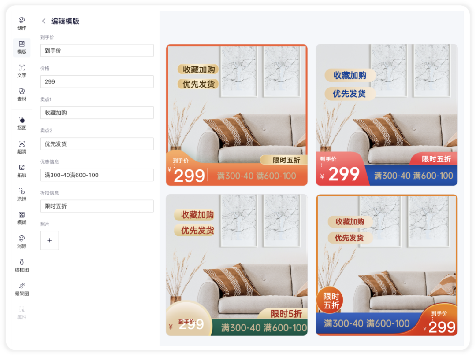Select the 抠图 cutout tool

(x=22, y=124)
